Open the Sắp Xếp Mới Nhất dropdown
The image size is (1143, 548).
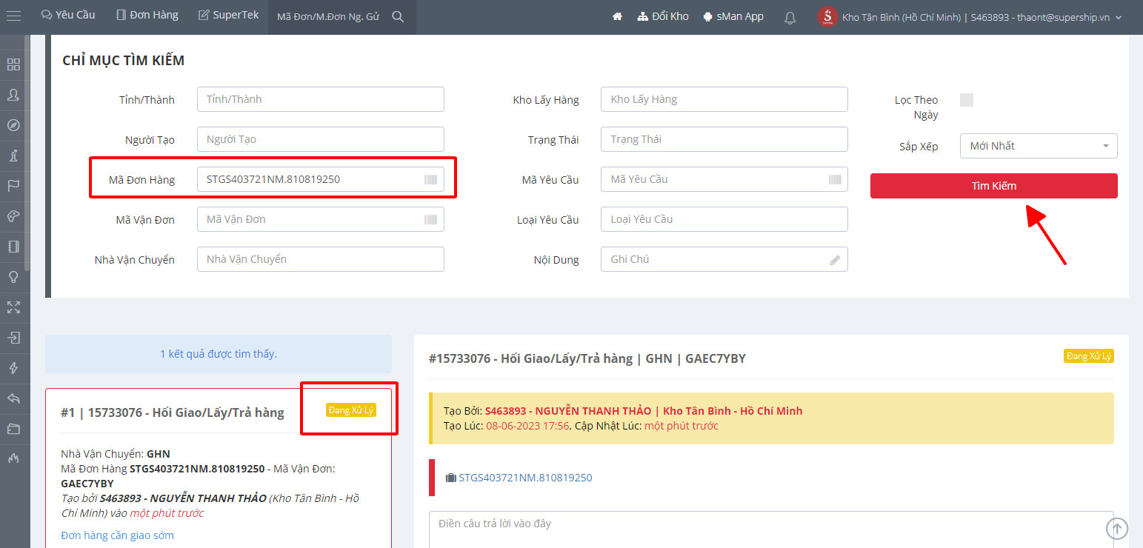coord(1039,146)
